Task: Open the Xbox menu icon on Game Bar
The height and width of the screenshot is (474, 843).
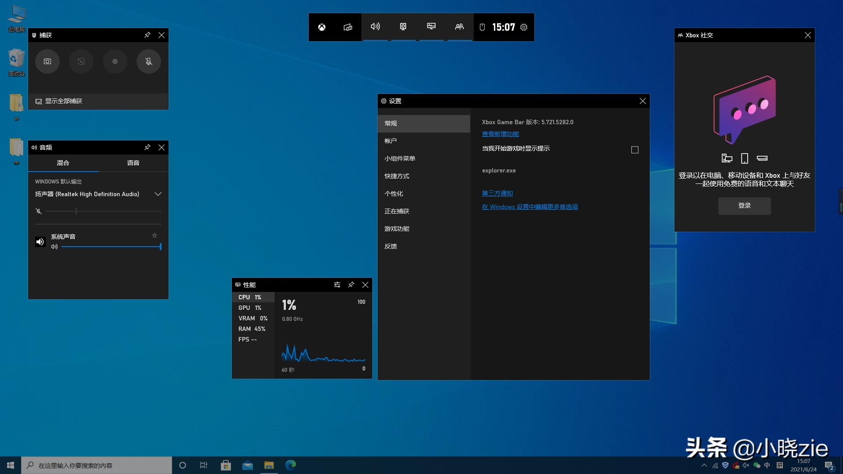Action: click(x=322, y=27)
